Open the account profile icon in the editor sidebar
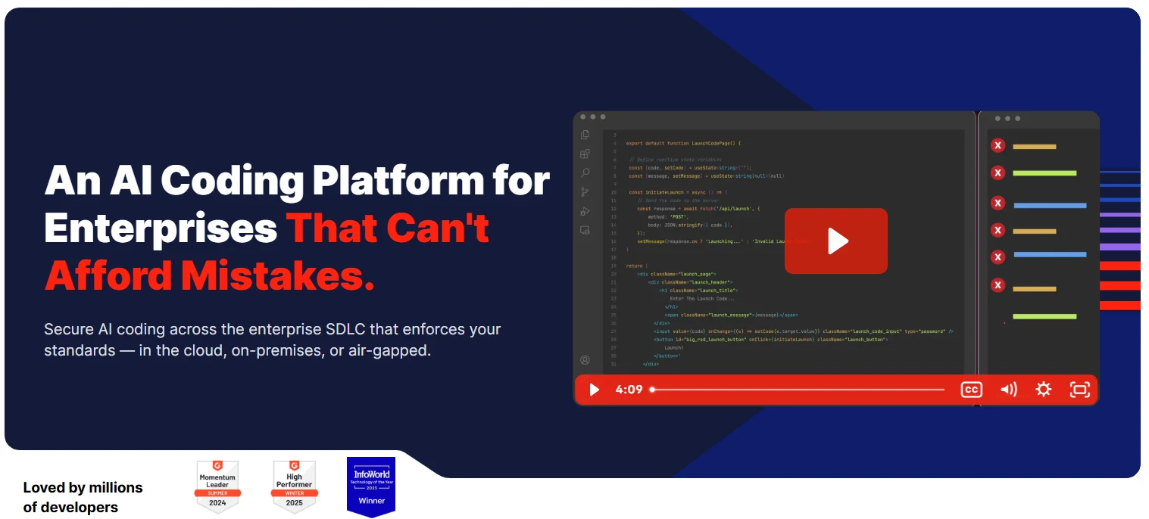Screen dimensions: 1149x519 [x=585, y=360]
